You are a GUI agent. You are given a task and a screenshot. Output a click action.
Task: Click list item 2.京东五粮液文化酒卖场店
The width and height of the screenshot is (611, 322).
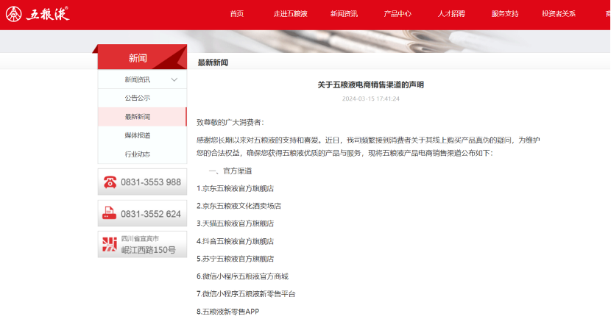click(x=239, y=206)
